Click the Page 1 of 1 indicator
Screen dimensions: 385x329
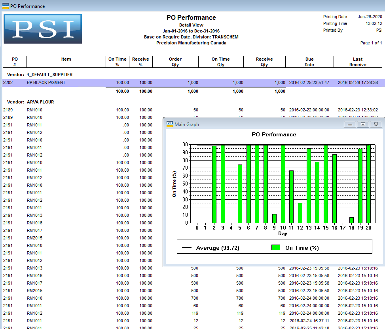coord(371,43)
